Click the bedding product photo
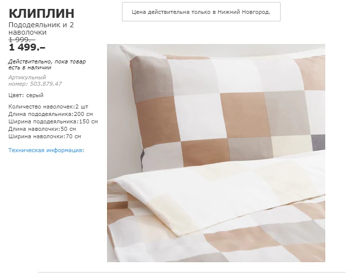349x274 pixels. (216, 153)
